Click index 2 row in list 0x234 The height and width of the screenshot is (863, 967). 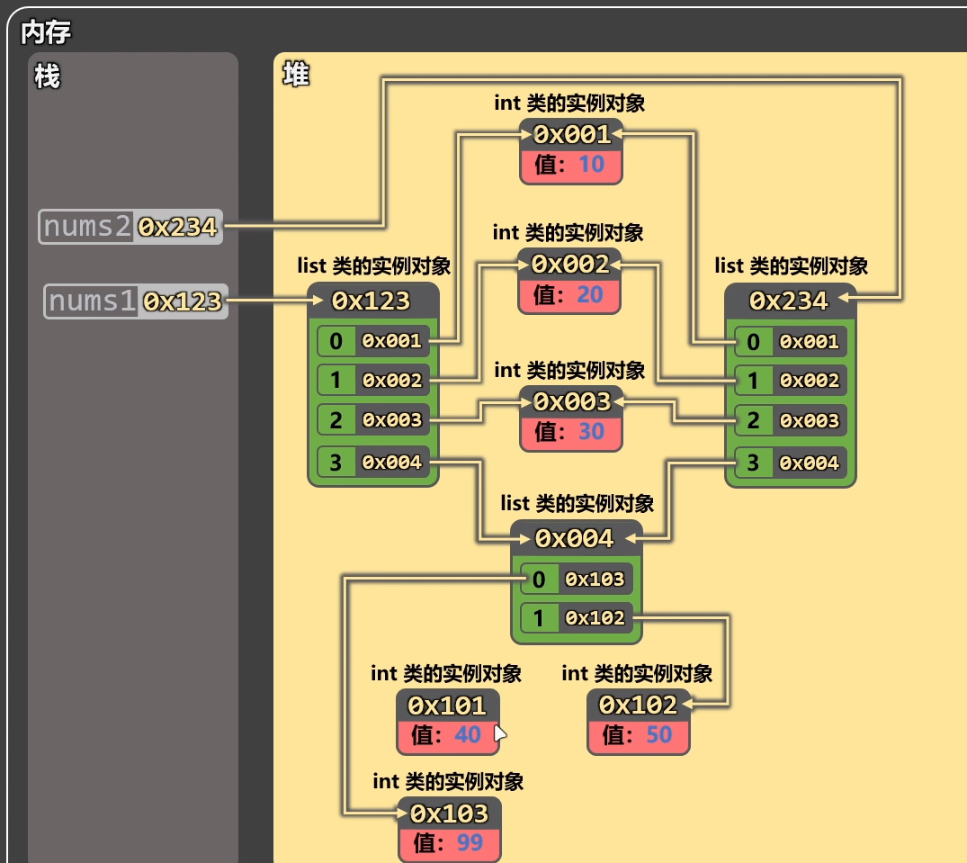coord(791,421)
